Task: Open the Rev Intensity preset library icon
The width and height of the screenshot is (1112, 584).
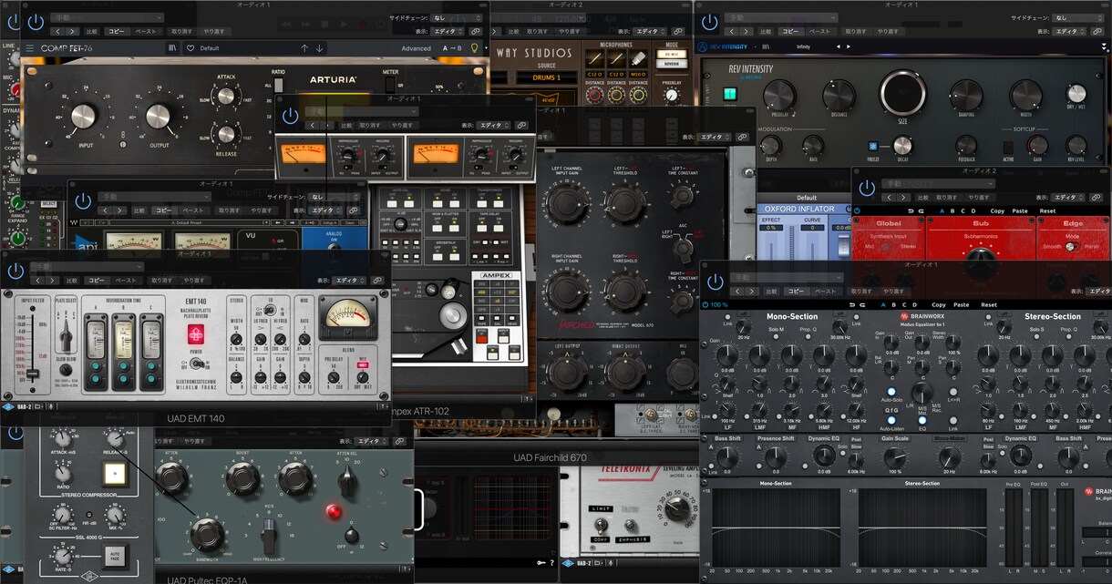Action: pos(765,46)
